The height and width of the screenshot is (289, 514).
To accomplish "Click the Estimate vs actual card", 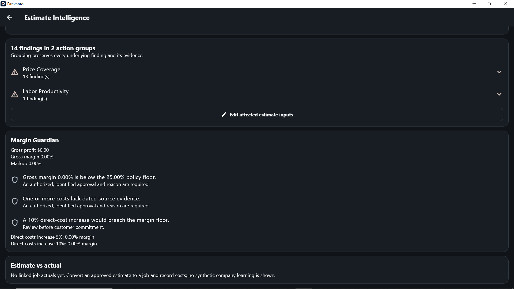I will [257, 270].
